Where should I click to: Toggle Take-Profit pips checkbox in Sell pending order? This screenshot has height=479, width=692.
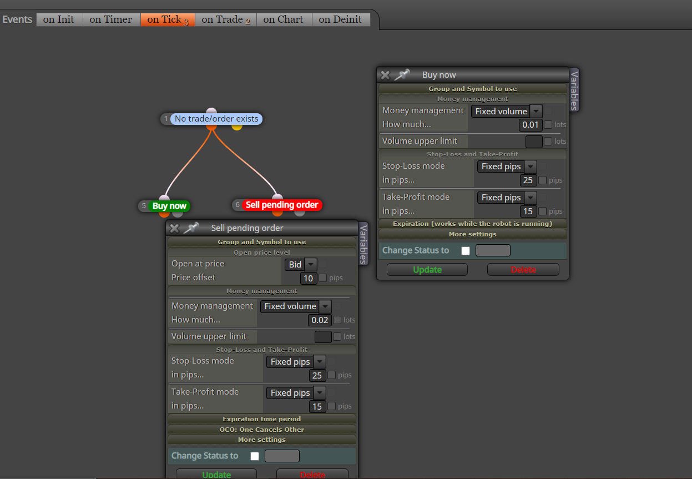332,406
